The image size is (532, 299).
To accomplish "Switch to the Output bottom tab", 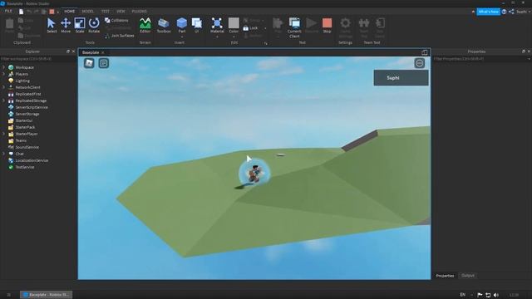I will (468, 276).
